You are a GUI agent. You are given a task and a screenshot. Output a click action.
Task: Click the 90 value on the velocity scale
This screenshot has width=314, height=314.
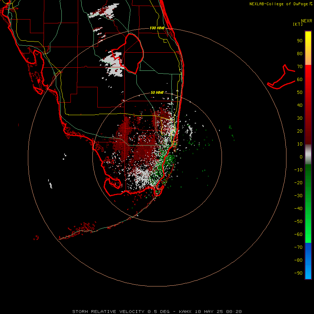coord(300,41)
